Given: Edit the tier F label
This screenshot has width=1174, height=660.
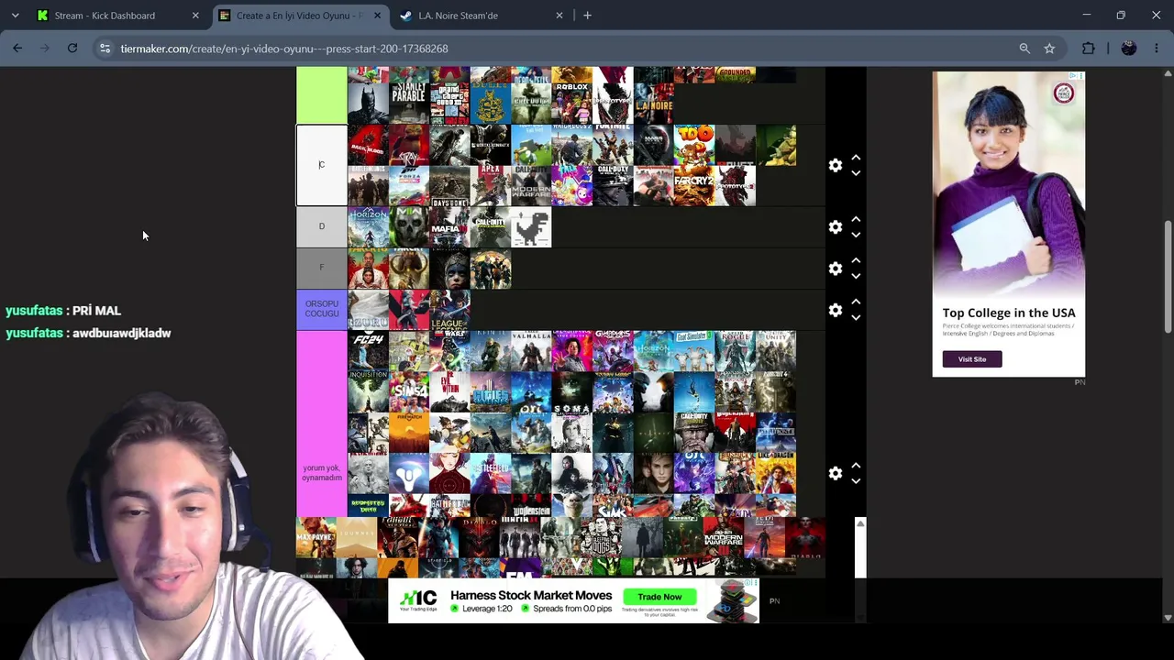Looking at the screenshot, I should point(321,268).
